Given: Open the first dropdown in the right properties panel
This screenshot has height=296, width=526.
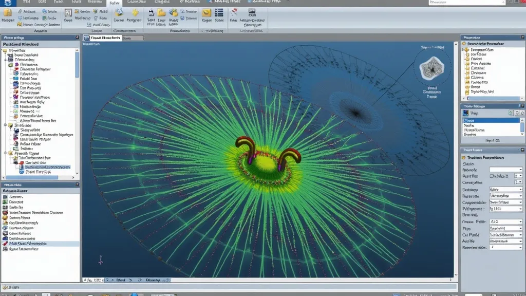Looking at the screenshot, I should click(x=520, y=170).
